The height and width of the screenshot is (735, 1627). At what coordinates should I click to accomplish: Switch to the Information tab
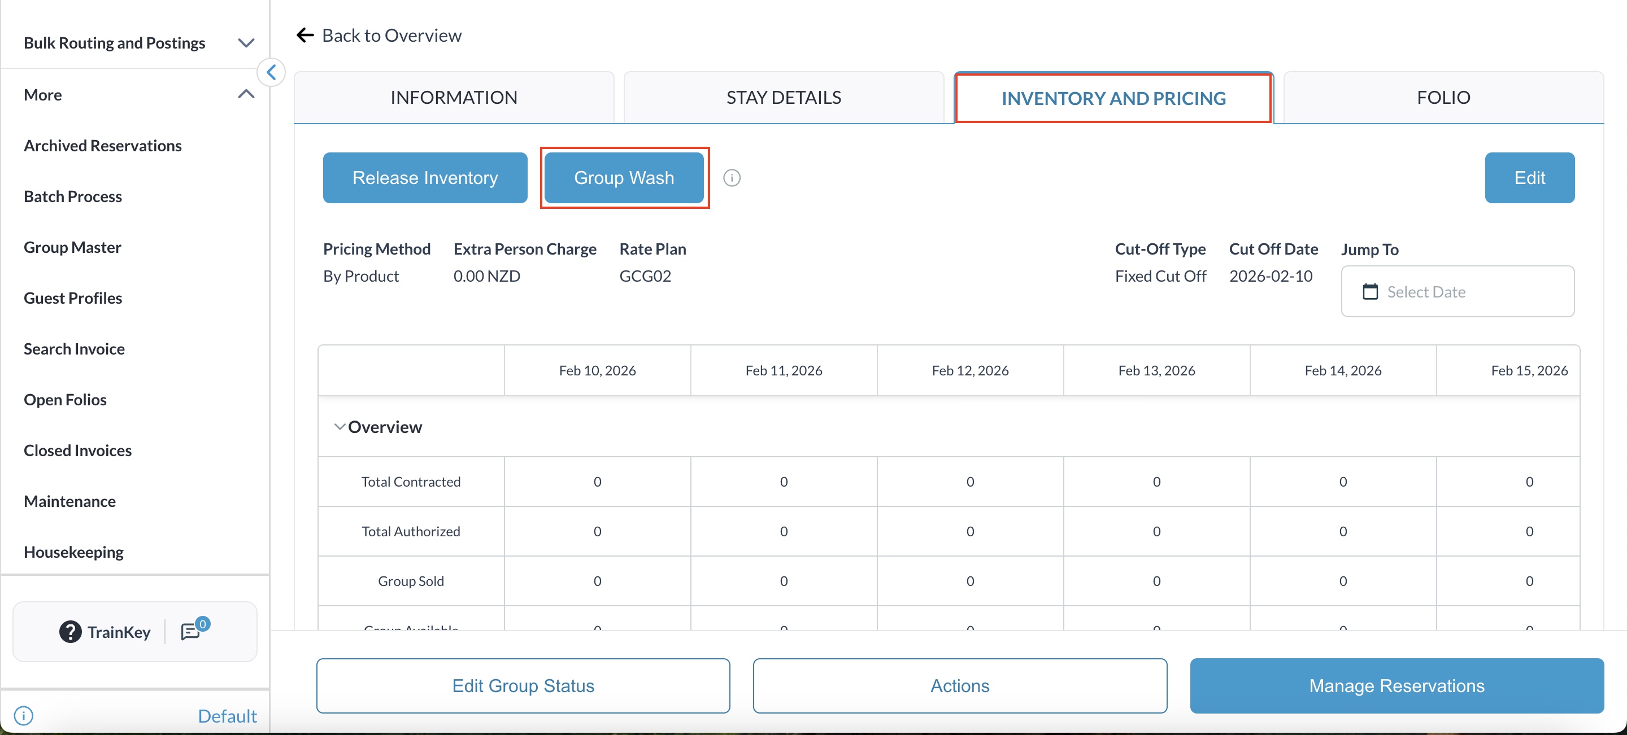tap(454, 97)
